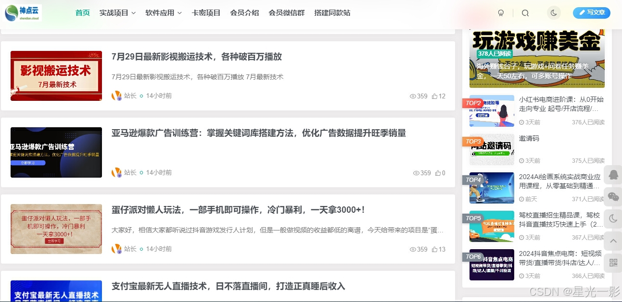This screenshot has width=622, height=302.
Task: Click TOP5 驾校直播 sidebar thumbnail
Action: (x=492, y=226)
